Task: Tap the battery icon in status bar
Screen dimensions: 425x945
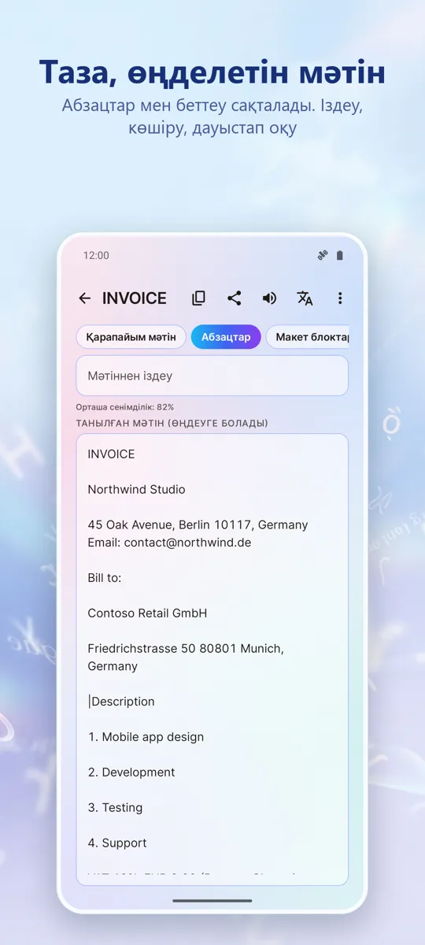Action: [x=340, y=255]
